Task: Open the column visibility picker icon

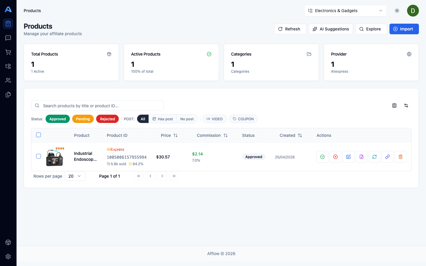Action: 394,106
